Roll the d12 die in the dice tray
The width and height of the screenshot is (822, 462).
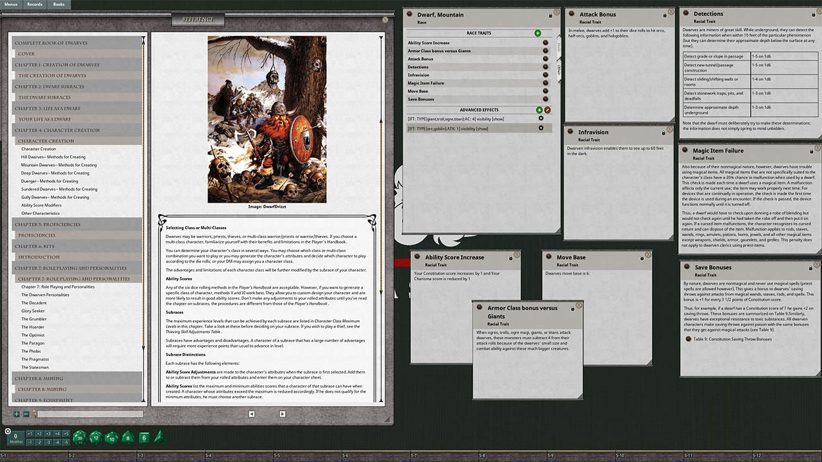pyautogui.click(x=96, y=438)
